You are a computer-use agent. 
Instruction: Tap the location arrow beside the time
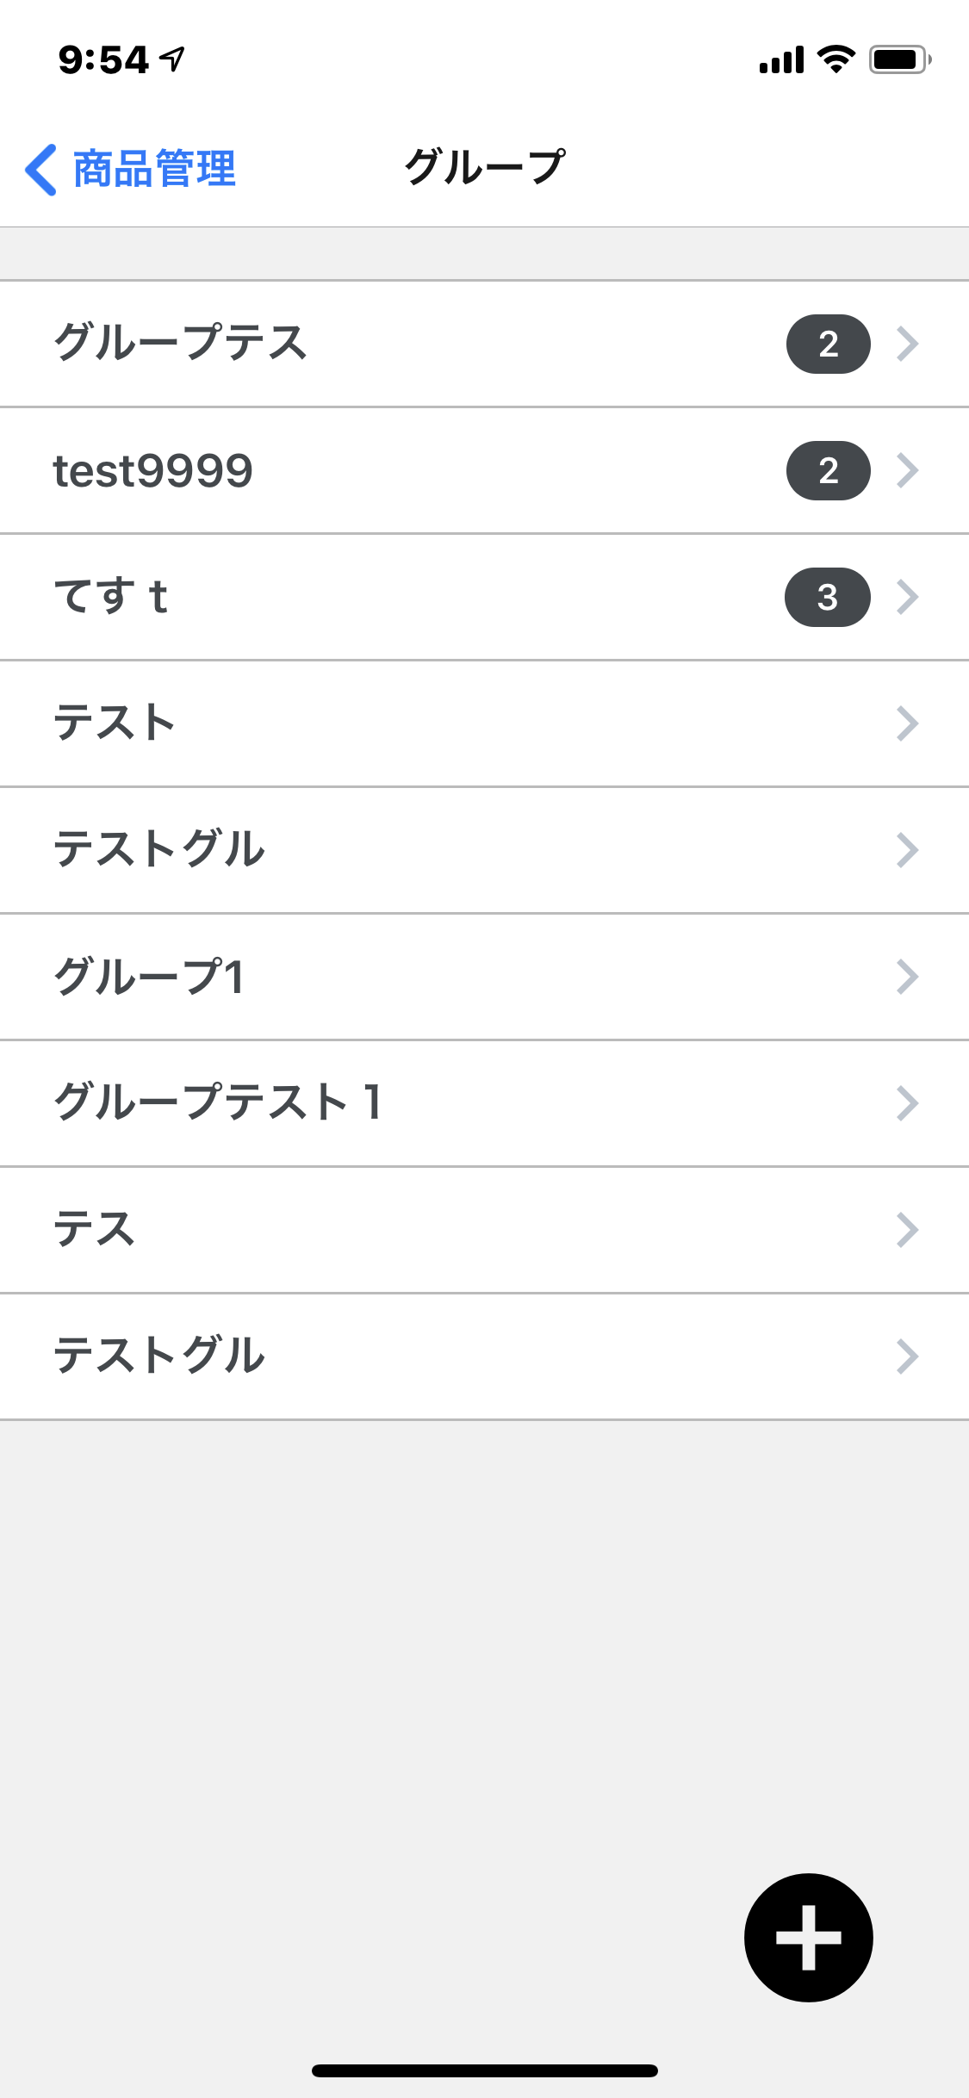click(173, 59)
